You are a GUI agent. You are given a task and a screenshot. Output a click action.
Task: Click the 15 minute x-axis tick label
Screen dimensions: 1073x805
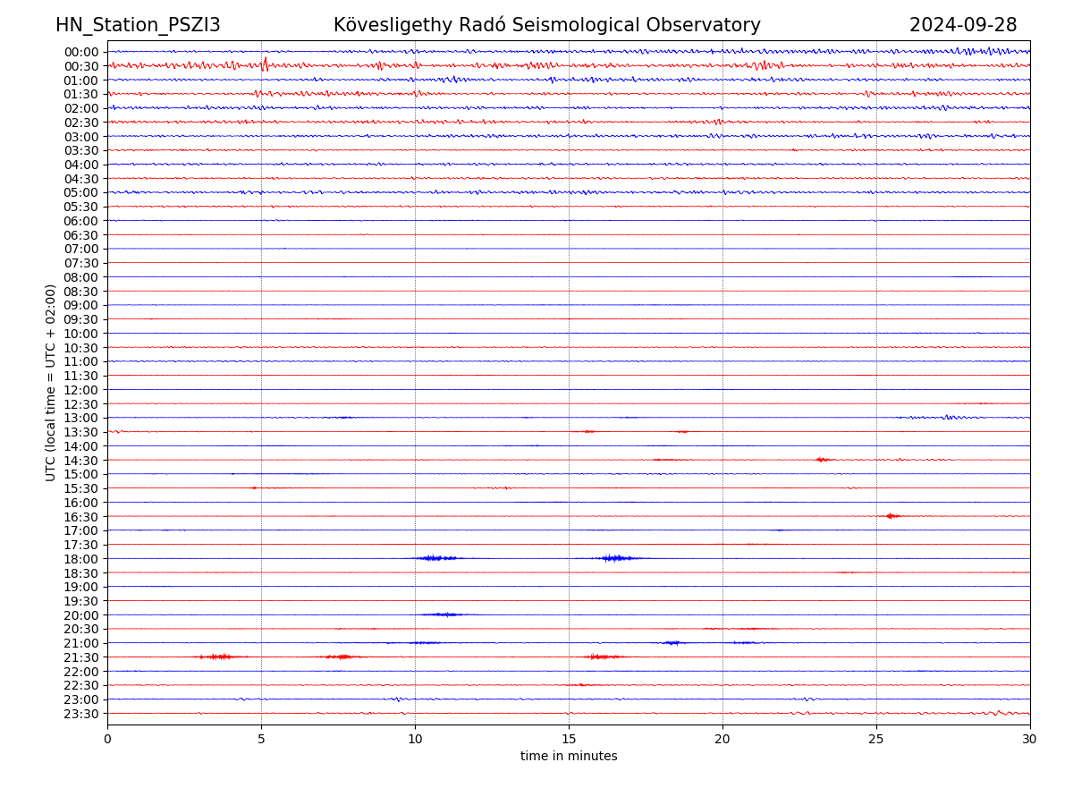click(x=569, y=740)
